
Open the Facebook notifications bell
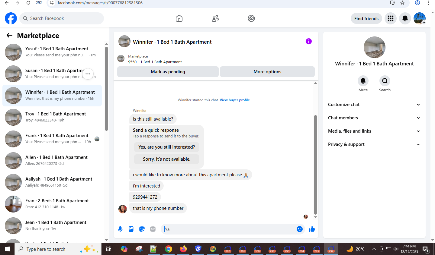pyautogui.click(x=405, y=18)
